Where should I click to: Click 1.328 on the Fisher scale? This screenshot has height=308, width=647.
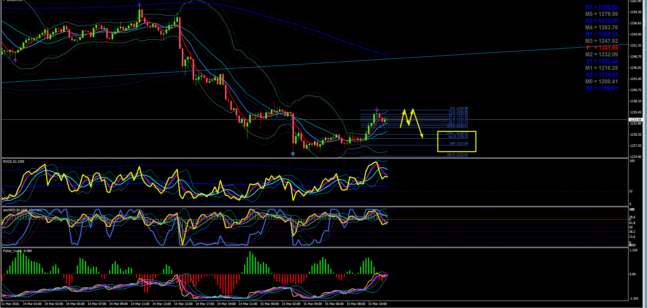(633, 250)
